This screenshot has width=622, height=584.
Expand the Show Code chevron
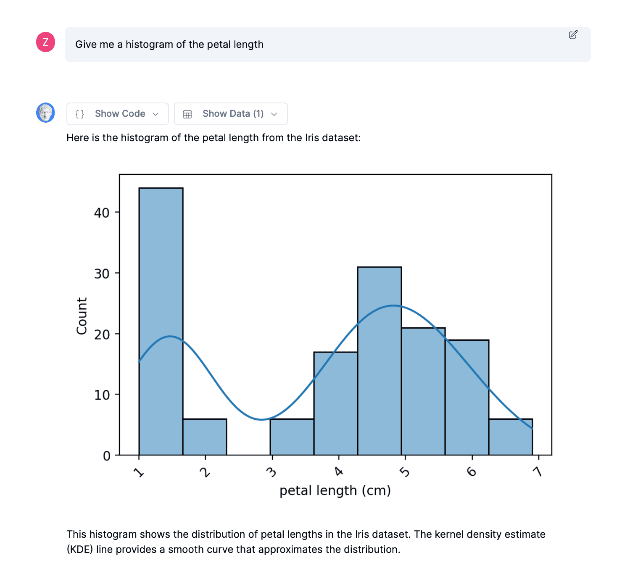(155, 114)
